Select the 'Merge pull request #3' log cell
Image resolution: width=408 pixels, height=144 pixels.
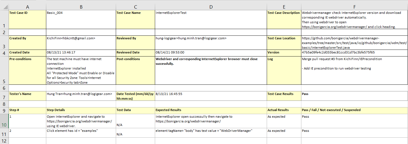tap(354, 71)
